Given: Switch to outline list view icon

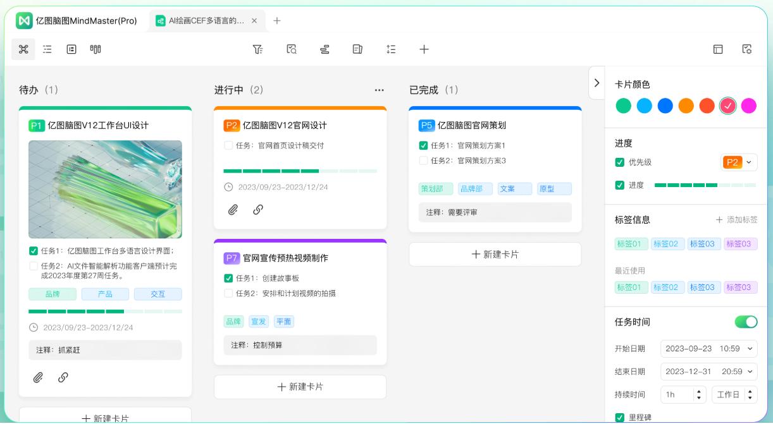Looking at the screenshot, I should pos(47,49).
